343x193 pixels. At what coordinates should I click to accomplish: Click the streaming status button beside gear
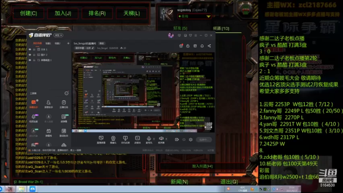tap(204, 140)
